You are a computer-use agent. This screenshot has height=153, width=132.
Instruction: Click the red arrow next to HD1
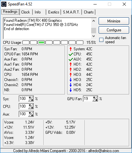[x=71, y=64]
